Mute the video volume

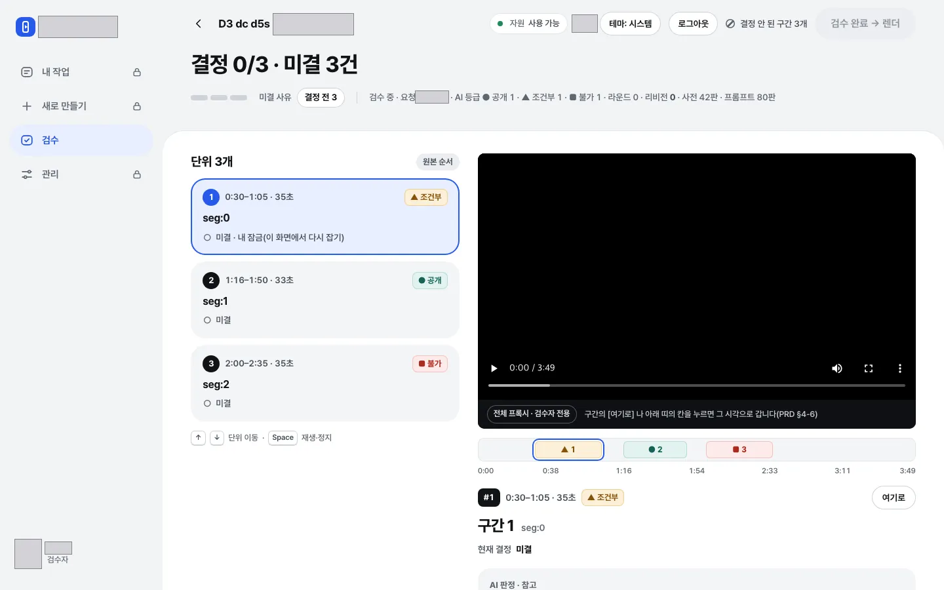(837, 368)
